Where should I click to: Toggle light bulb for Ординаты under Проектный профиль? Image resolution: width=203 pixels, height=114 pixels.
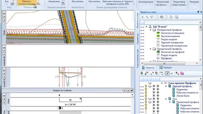[x=146, y=105]
